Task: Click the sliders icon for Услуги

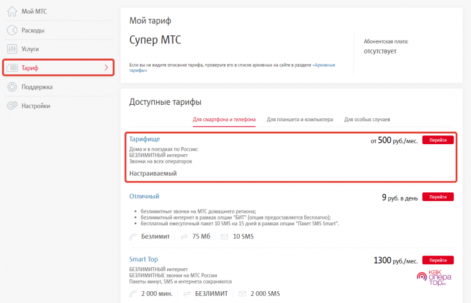Action: coord(12,49)
